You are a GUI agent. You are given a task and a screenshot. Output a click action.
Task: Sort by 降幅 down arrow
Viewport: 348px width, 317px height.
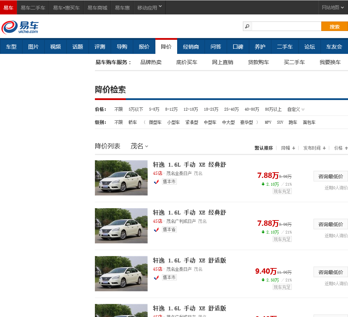(x=294, y=148)
